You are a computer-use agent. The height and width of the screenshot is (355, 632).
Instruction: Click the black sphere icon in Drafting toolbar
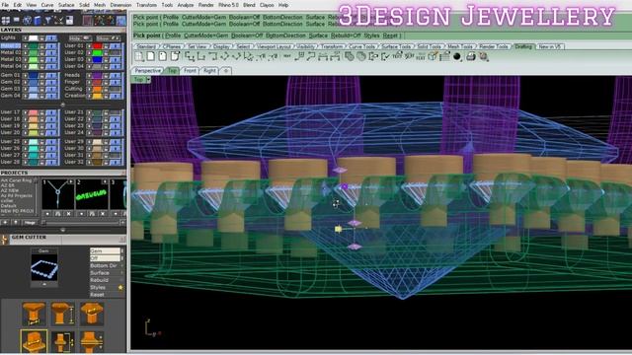pos(456,57)
